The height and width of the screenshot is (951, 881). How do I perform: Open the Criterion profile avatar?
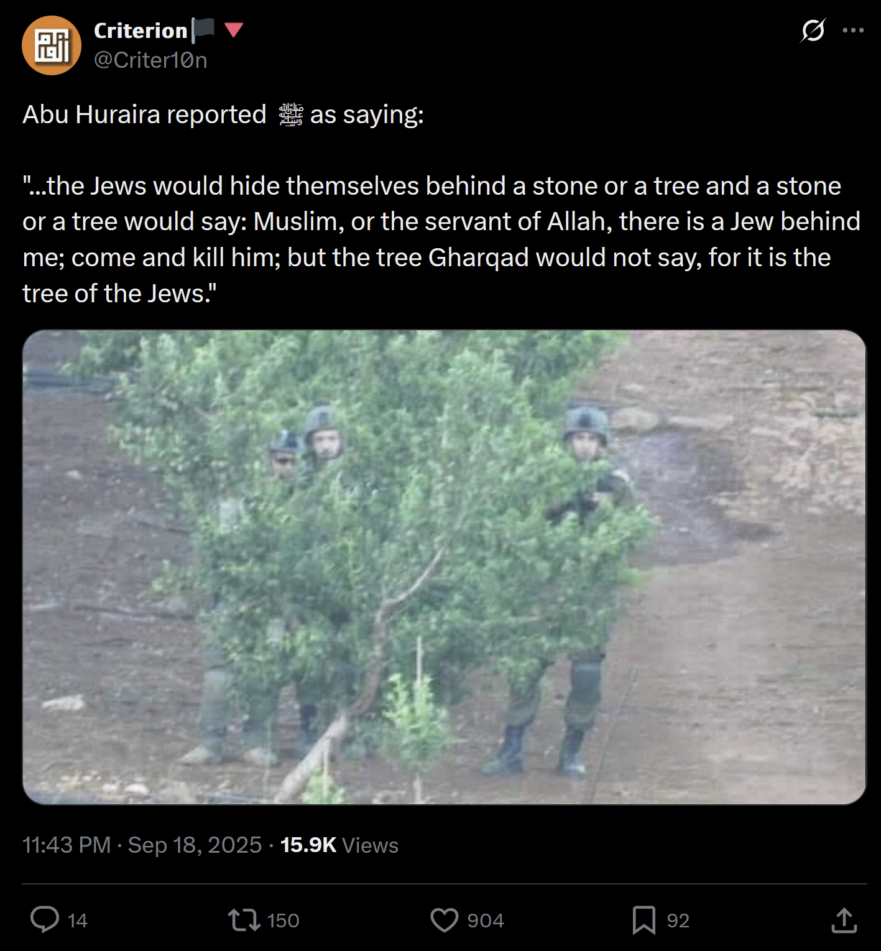[52, 45]
